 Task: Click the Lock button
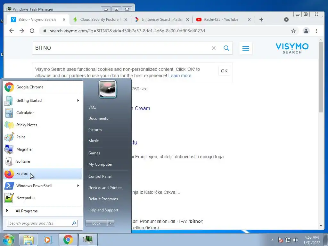(x=96, y=223)
